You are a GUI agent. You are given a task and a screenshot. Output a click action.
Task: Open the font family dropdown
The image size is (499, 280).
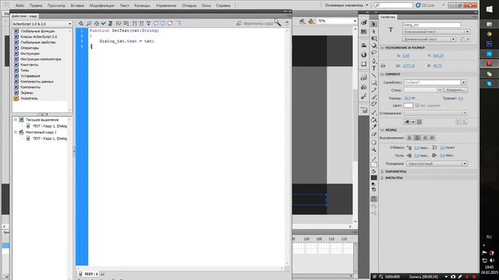coord(435,82)
